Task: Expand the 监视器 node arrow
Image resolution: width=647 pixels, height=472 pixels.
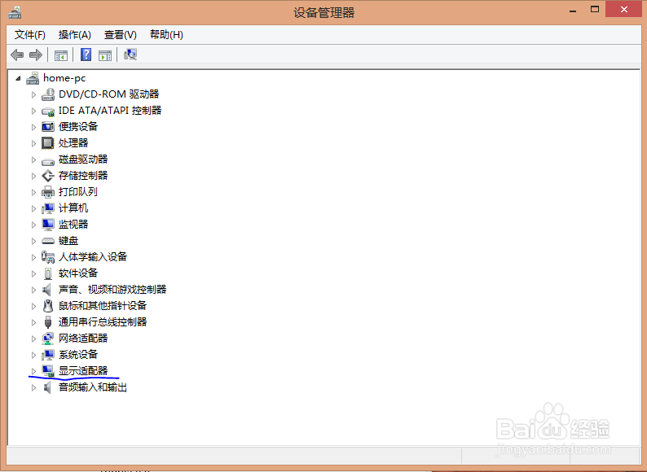Action: pyautogui.click(x=33, y=225)
